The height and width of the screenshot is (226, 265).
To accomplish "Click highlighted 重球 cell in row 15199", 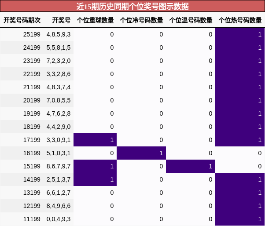I will [x=95, y=166].
